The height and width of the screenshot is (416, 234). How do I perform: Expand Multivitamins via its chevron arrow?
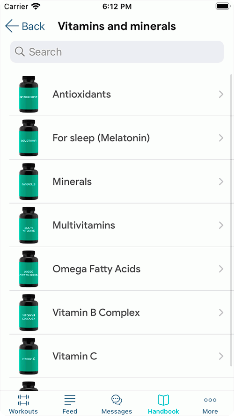coord(221,225)
